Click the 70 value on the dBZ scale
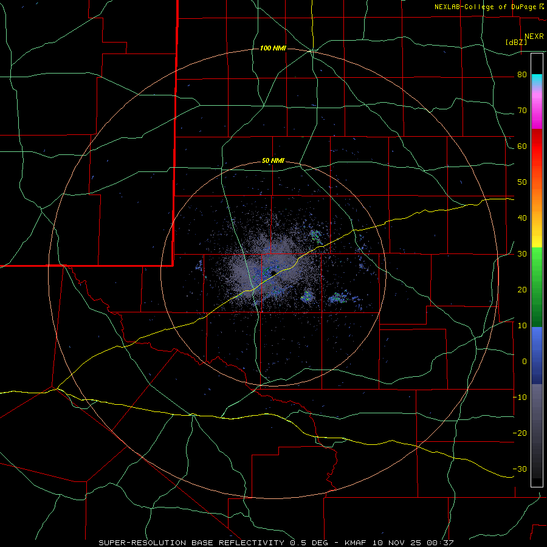The image size is (547, 547). [522, 111]
